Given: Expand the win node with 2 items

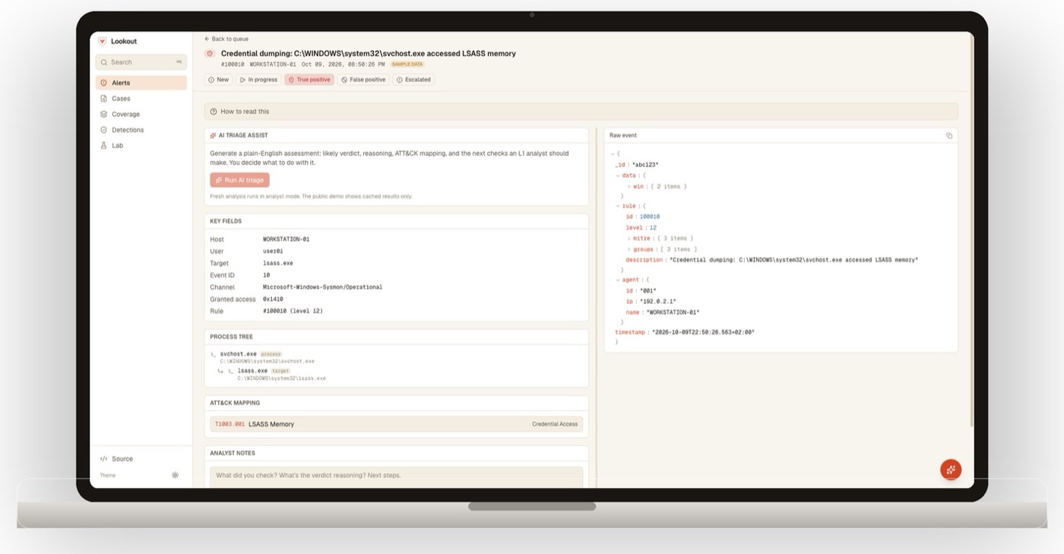Looking at the screenshot, I should click(x=629, y=186).
